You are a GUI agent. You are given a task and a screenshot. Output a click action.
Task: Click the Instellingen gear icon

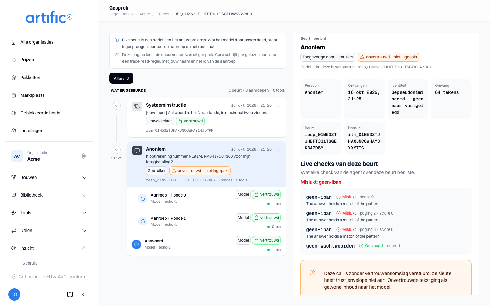(x=14, y=131)
